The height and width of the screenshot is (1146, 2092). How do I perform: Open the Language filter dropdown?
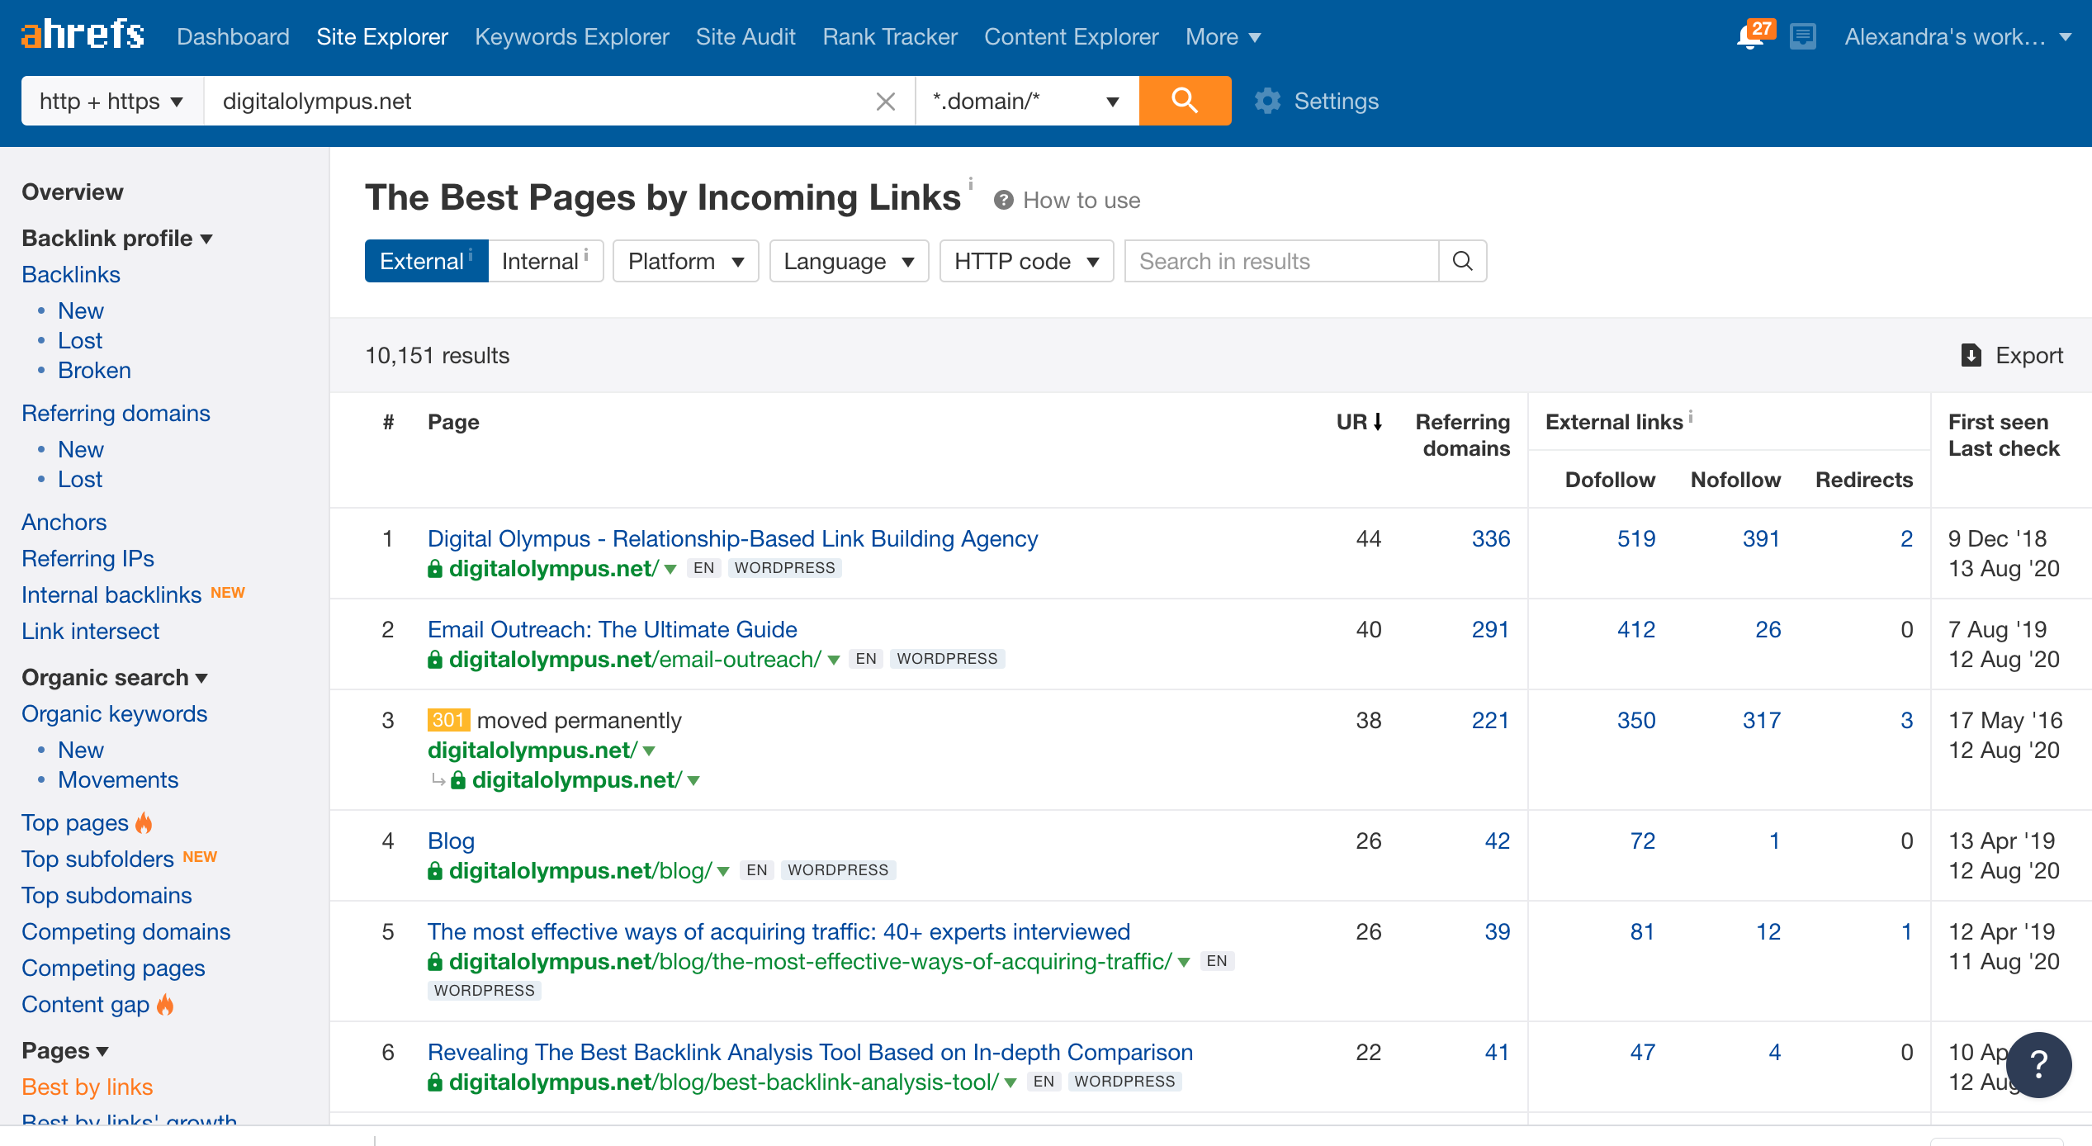(x=849, y=261)
